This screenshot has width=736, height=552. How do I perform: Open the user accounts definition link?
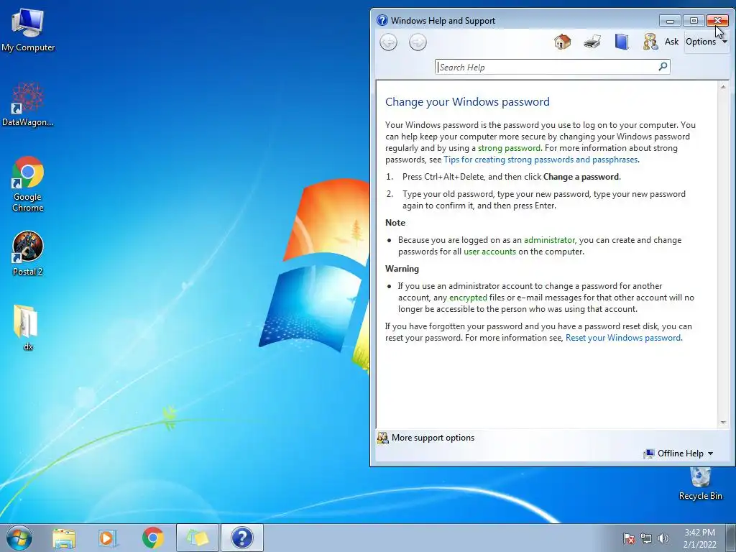click(x=489, y=252)
